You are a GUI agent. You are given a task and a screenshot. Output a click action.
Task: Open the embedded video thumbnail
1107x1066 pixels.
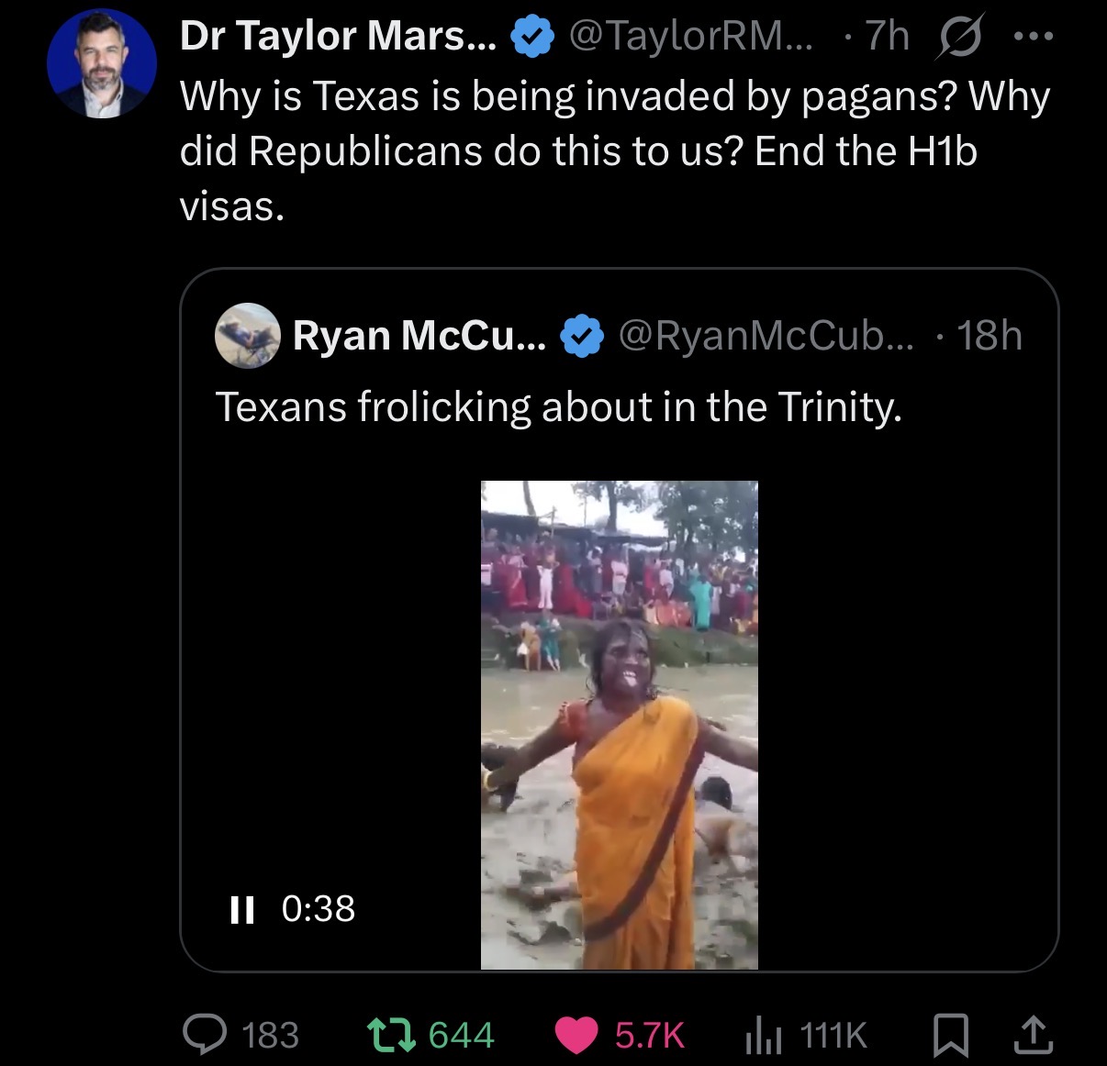pyautogui.click(x=620, y=725)
